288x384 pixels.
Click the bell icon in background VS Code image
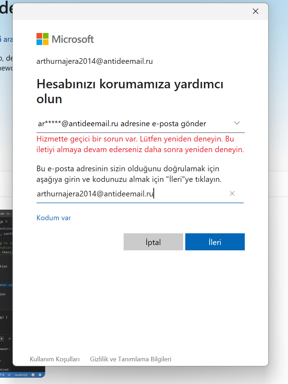pos(40,375)
